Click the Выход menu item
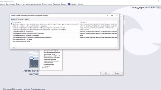 tap(80, 4)
